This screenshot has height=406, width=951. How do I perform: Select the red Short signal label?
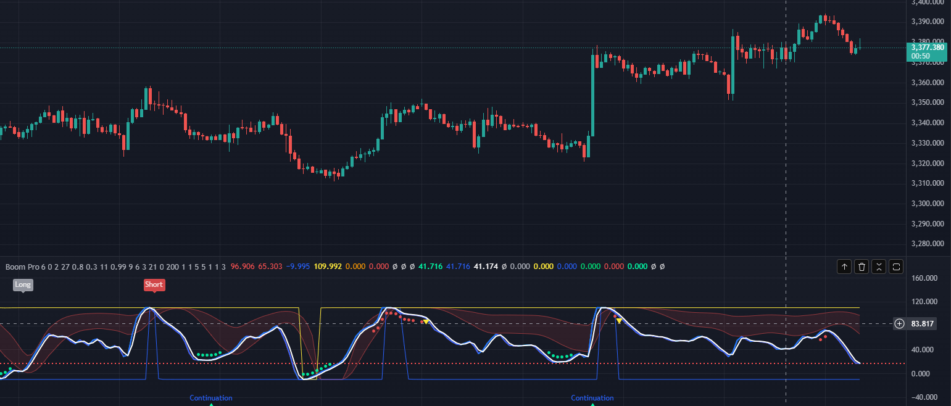point(154,284)
